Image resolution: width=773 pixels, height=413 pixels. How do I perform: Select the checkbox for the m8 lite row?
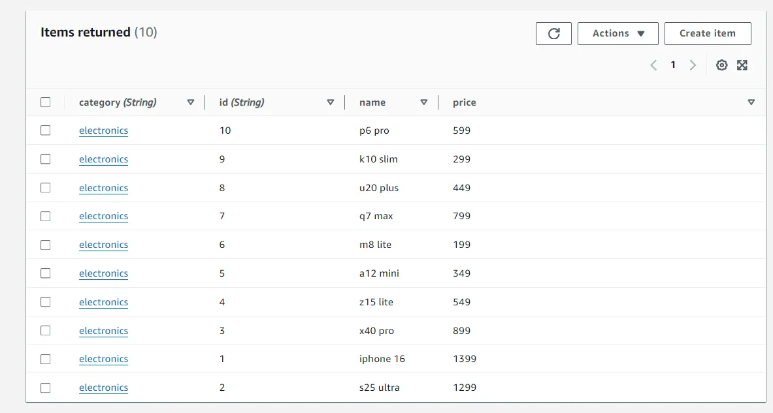(45, 244)
